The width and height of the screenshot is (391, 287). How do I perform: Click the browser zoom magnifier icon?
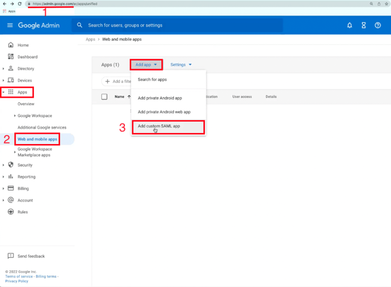click(x=371, y=4)
